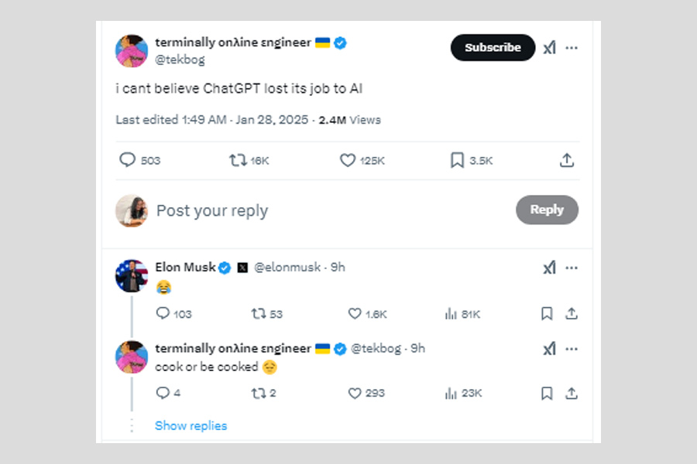The width and height of the screenshot is (697, 464).
Task: Open more options on Elon Musk's reply
Action: [572, 268]
